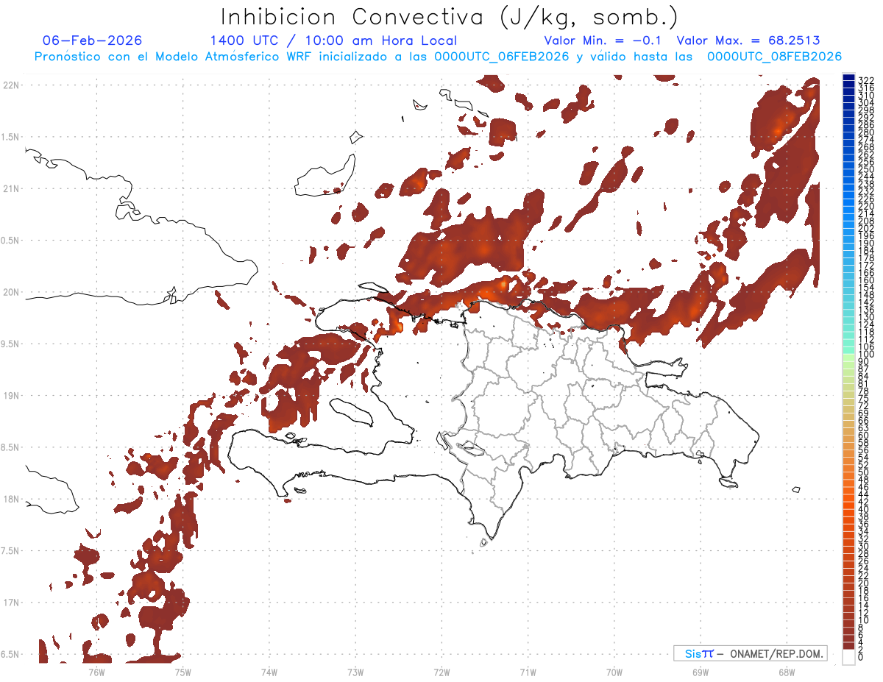Click the 72W longitude label
This screenshot has height=682, width=883.
tap(441, 672)
